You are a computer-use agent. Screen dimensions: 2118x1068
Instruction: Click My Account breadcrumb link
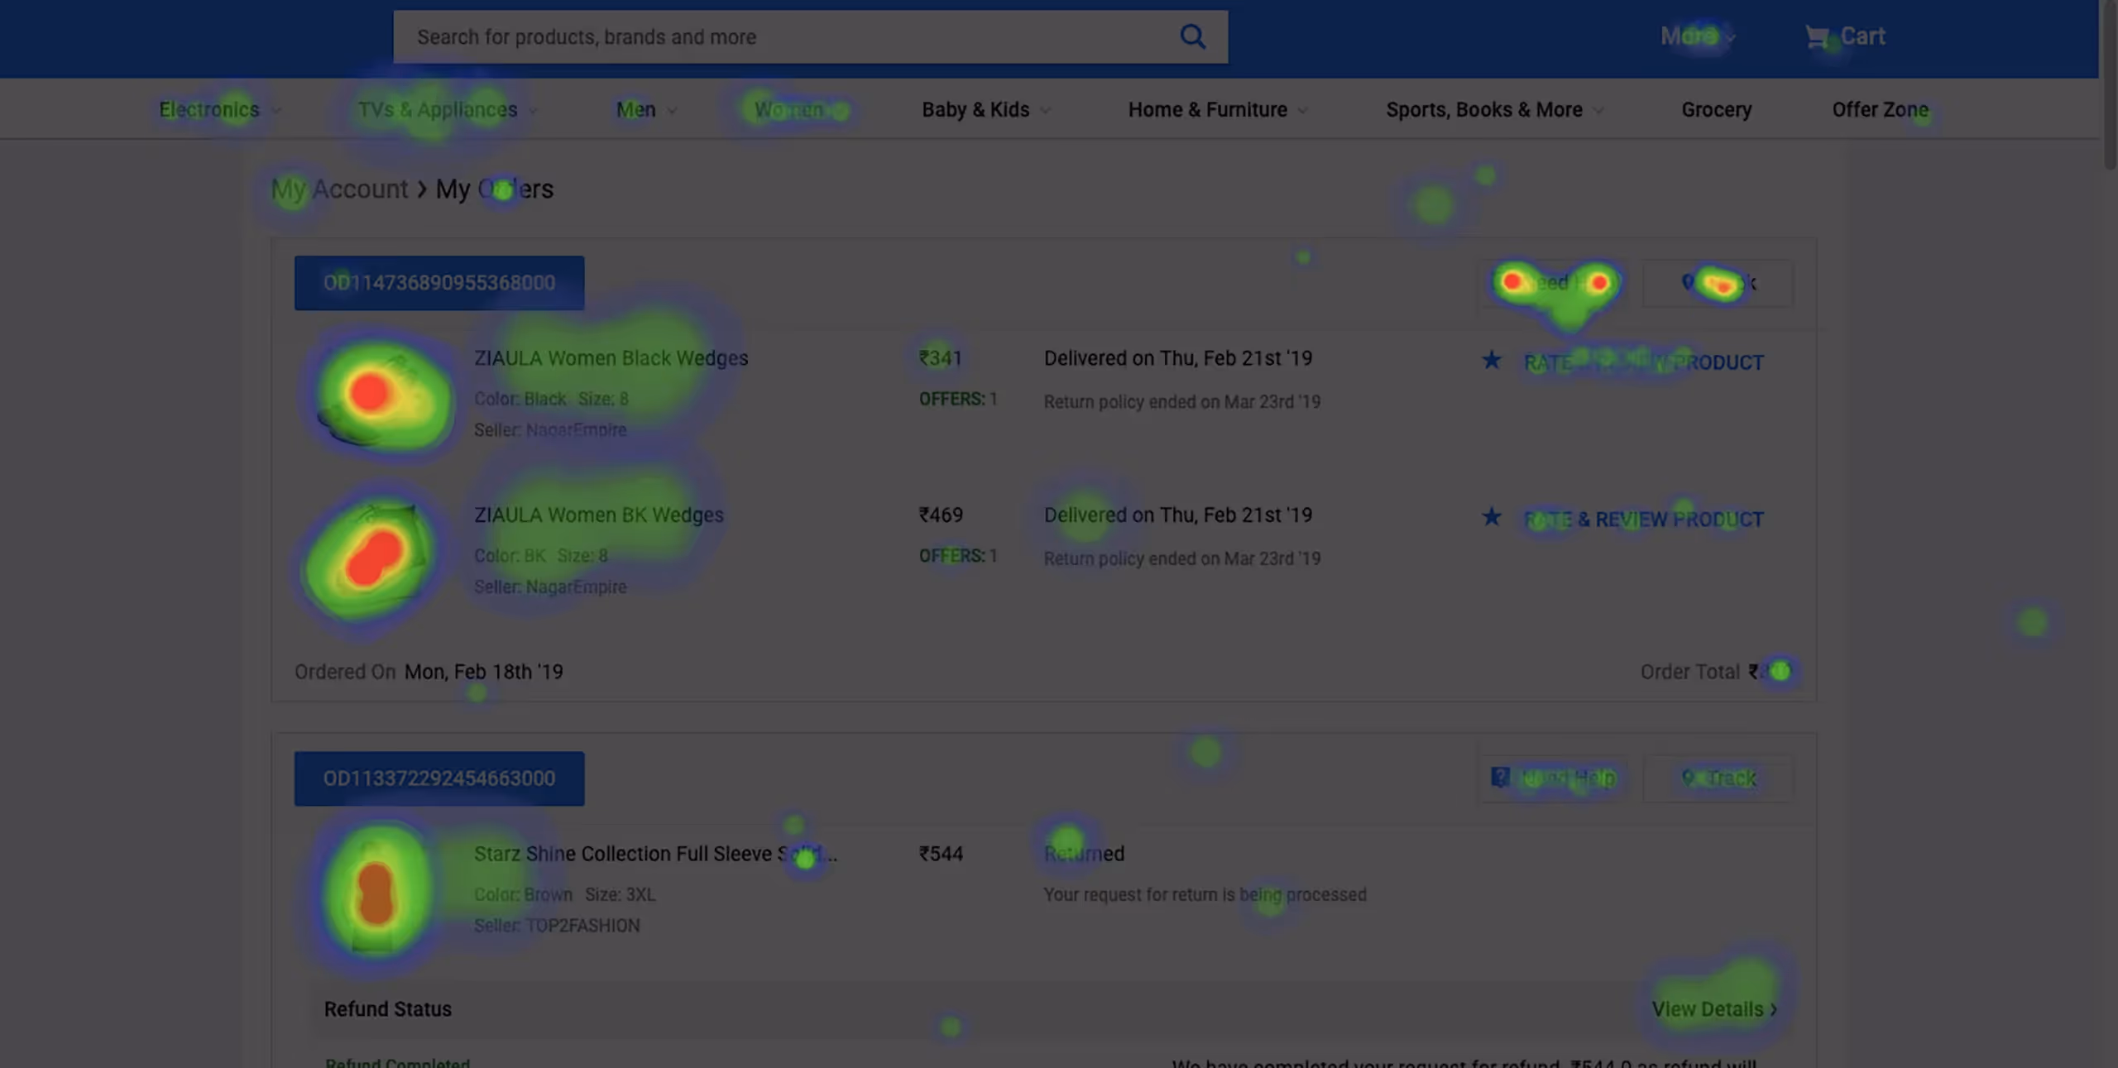pyautogui.click(x=340, y=189)
